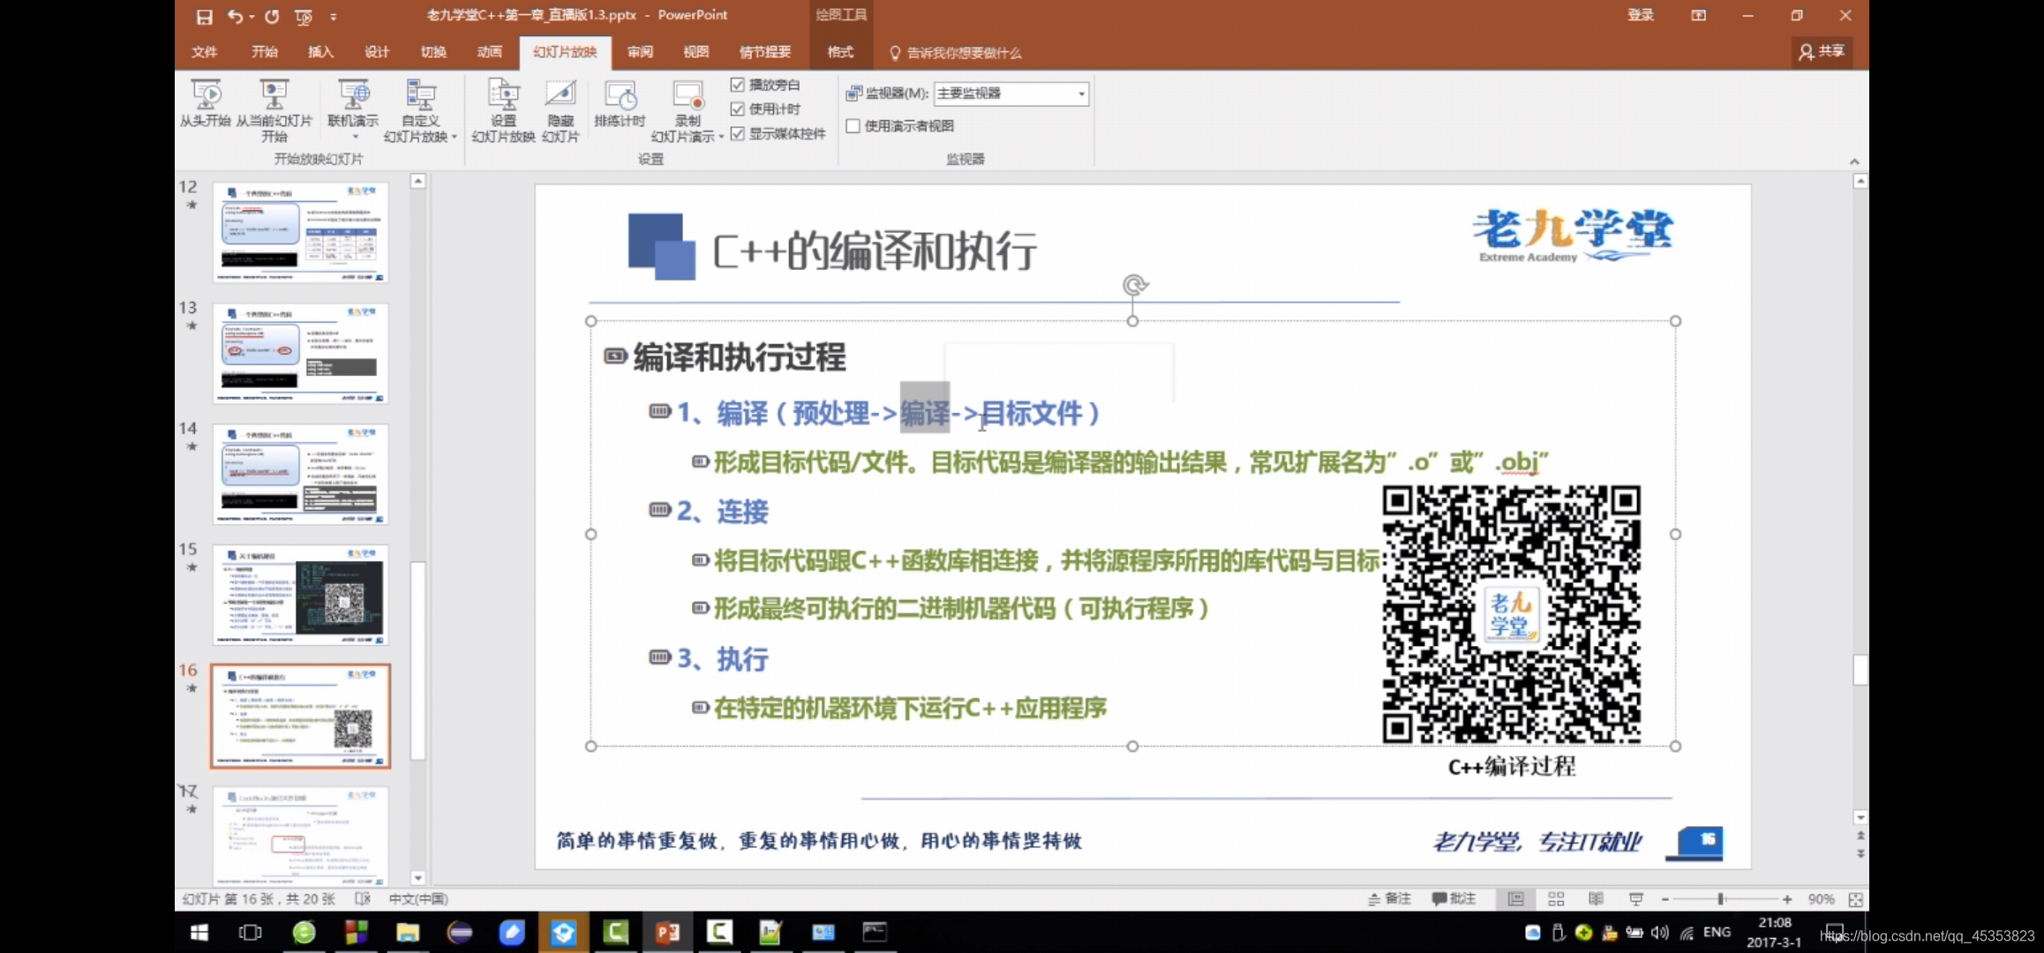The width and height of the screenshot is (2044, 953).
Task: Click Ribbon Display Options icon in title bar
Action: [1698, 15]
